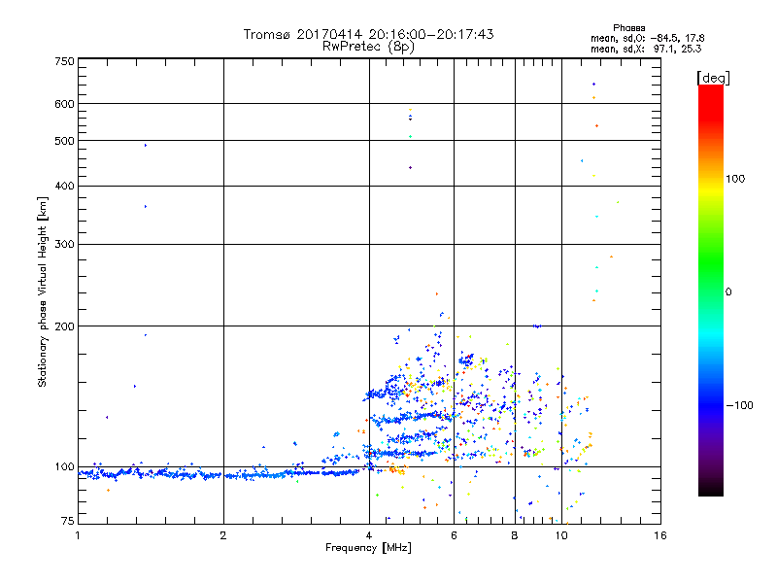
Task: Select the 'mean, sd,X: 97.1, 25.3' line
Action: tap(646, 49)
